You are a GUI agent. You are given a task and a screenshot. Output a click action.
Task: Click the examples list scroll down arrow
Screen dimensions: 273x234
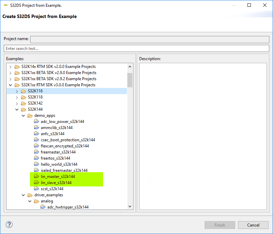point(130,206)
